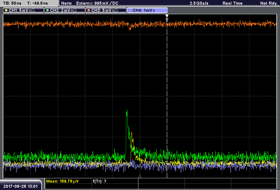Click the T: -49.6 ns trigger offset readout

point(37,3)
